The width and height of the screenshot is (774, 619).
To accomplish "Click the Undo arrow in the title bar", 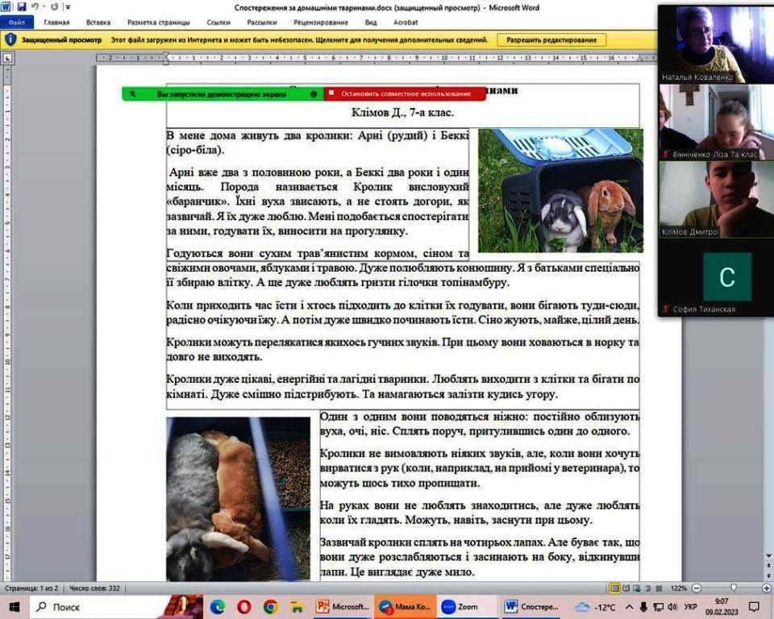I will (34, 6).
